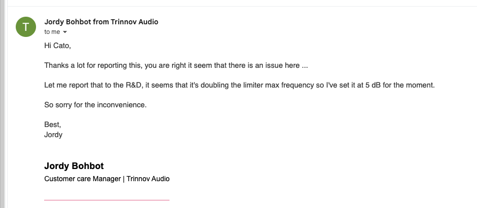Click the bold 'Jordy Bohbot' signature name
The width and height of the screenshot is (477, 208).
pyautogui.click(x=74, y=166)
